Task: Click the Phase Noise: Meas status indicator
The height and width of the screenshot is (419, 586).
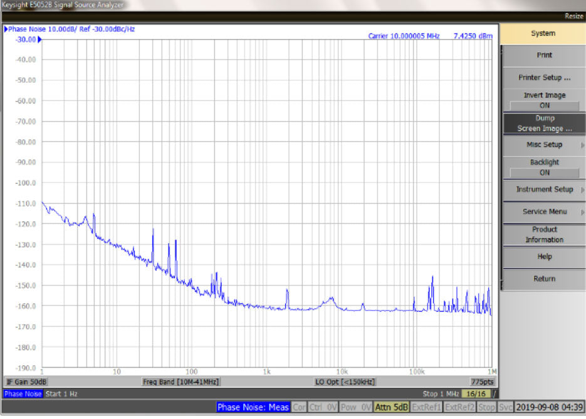Action: pos(253,408)
